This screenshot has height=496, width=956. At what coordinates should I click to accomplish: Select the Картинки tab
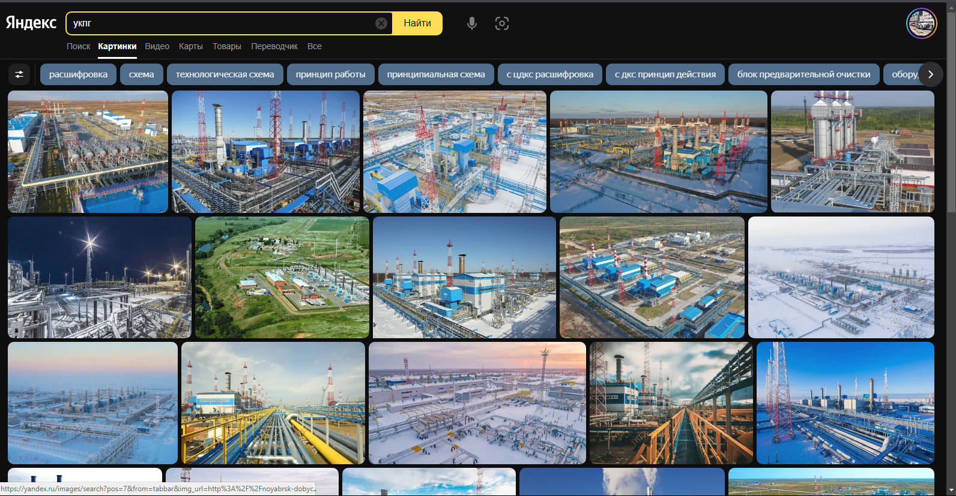click(117, 46)
